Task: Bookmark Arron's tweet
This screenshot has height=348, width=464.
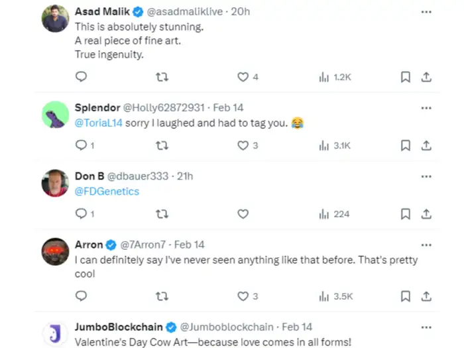Action: coord(405,296)
